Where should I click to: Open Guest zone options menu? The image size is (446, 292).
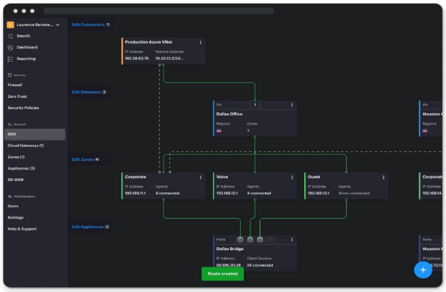[x=384, y=177]
